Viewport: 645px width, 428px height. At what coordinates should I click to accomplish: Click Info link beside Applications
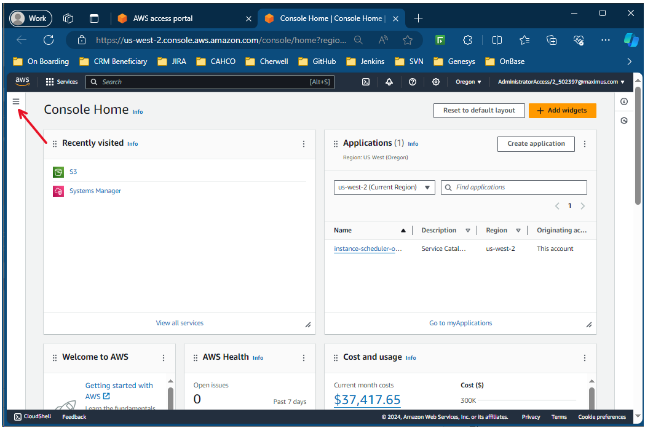click(x=413, y=144)
